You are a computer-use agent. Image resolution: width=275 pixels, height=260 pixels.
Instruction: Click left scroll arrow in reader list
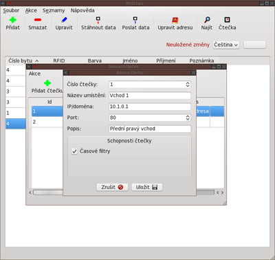point(30,193)
